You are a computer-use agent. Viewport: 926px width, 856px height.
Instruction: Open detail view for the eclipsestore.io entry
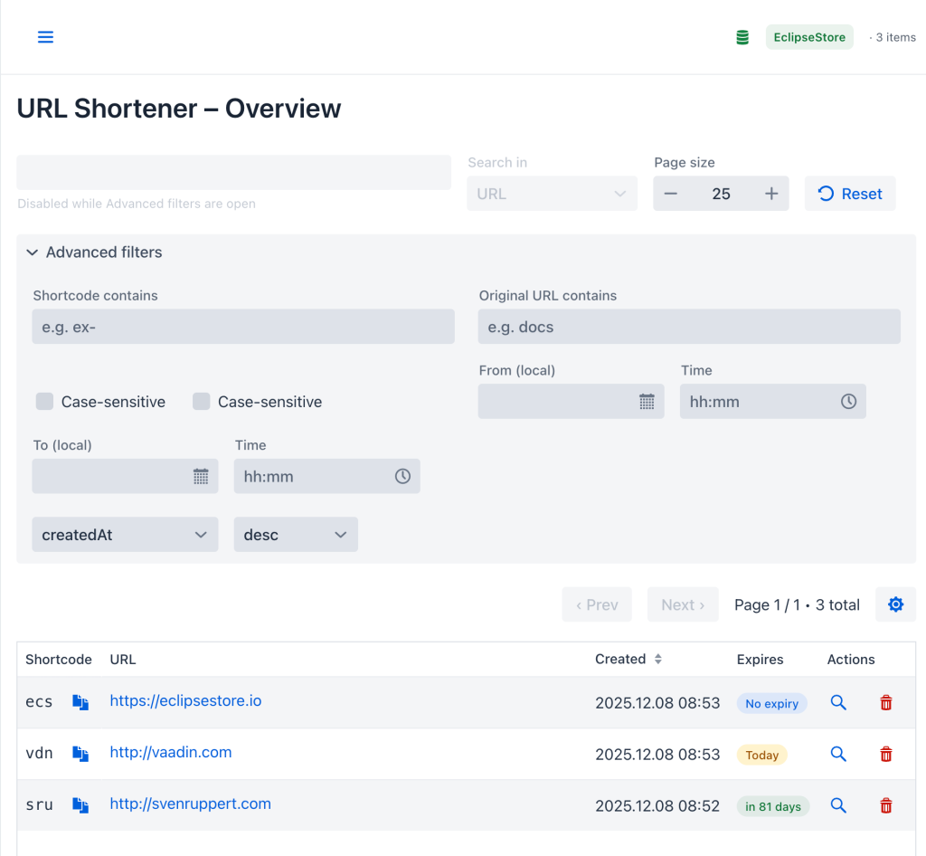point(838,702)
